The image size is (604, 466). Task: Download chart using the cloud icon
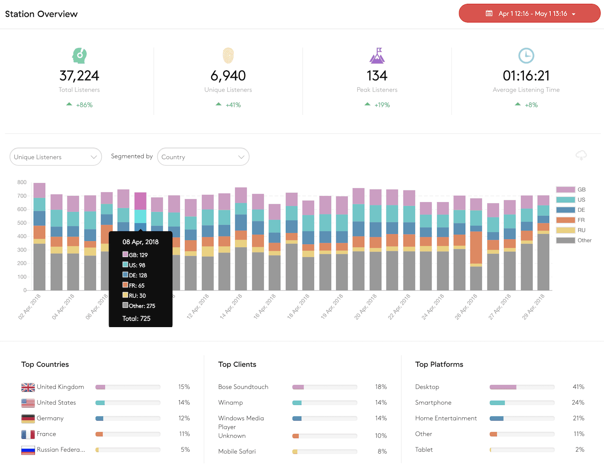(581, 155)
